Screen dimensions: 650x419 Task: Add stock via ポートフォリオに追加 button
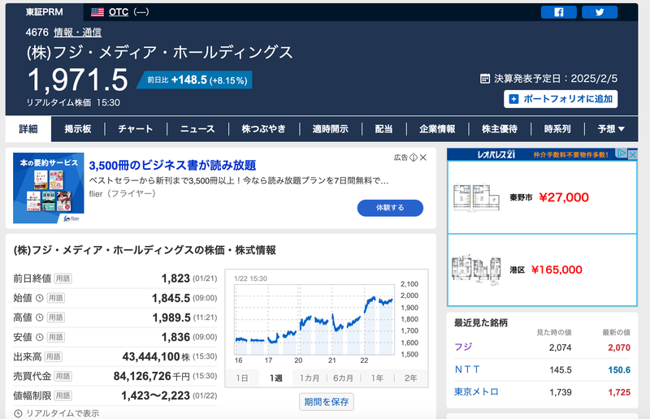[561, 99]
